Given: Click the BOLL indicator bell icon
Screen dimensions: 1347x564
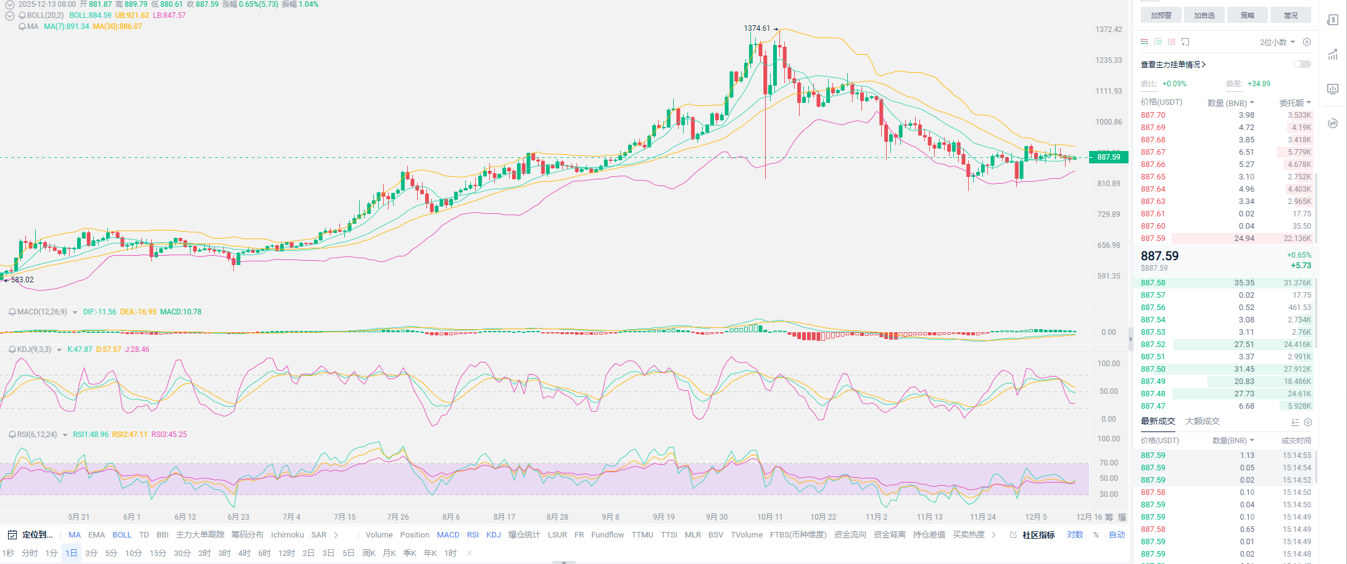Looking at the screenshot, I should [x=22, y=15].
